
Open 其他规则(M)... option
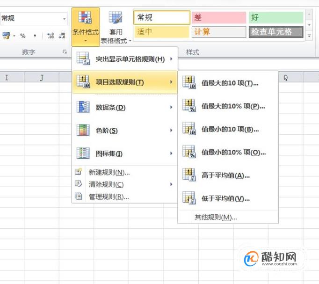click(x=228, y=217)
